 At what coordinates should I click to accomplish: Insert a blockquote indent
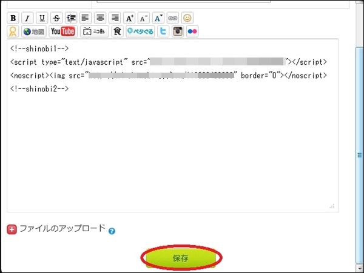(71, 18)
